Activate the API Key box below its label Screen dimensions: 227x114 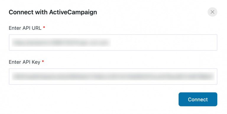tap(113, 77)
